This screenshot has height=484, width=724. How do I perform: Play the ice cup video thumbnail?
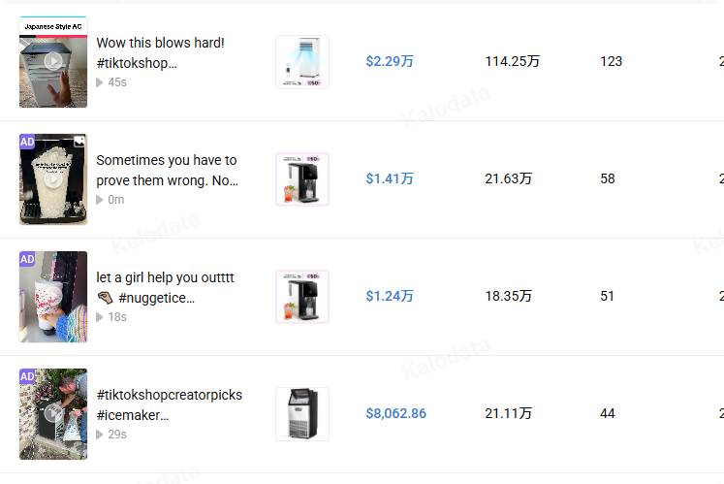pyautogui.click(x=53, y=179)
